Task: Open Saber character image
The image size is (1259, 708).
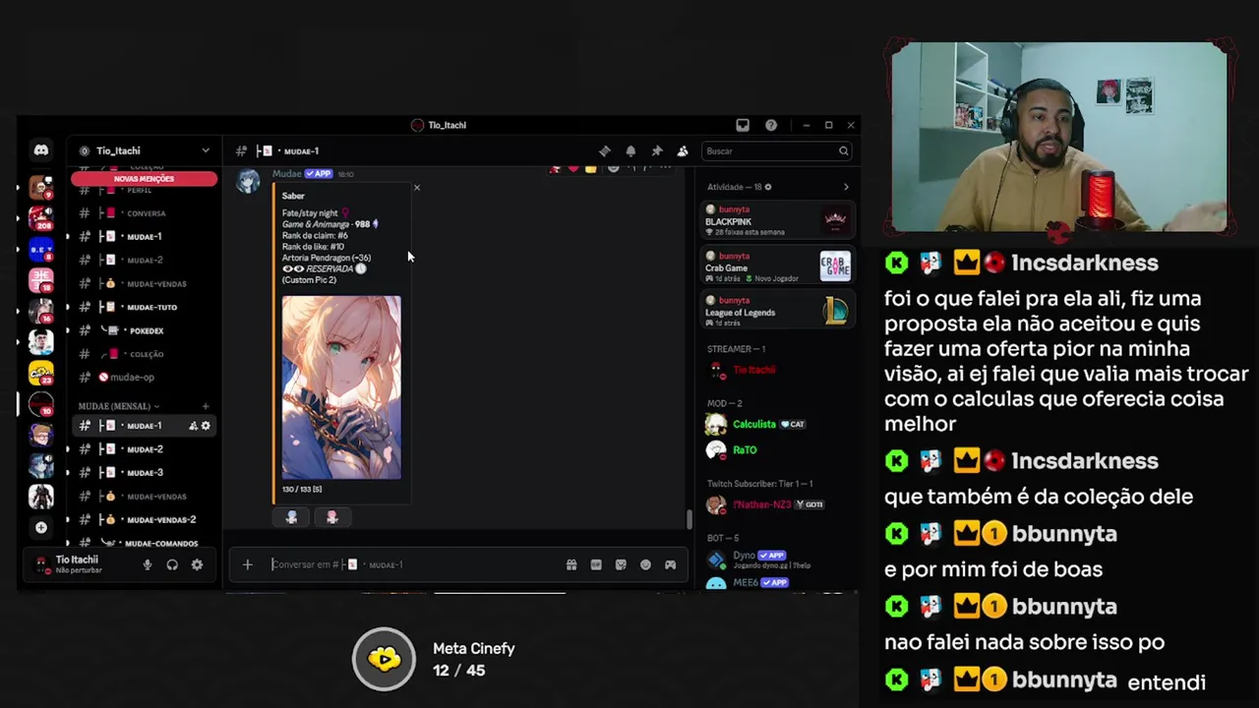Action: [341, 387]
